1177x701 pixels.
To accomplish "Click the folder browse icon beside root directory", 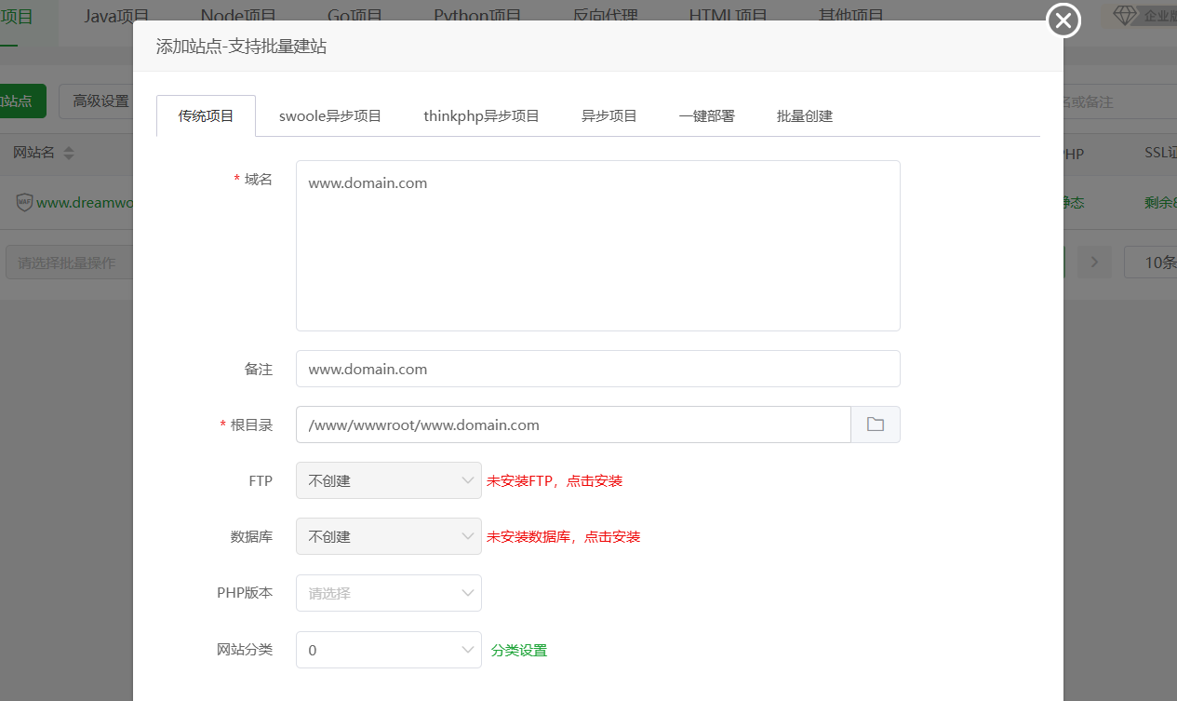I will point(875,425).
